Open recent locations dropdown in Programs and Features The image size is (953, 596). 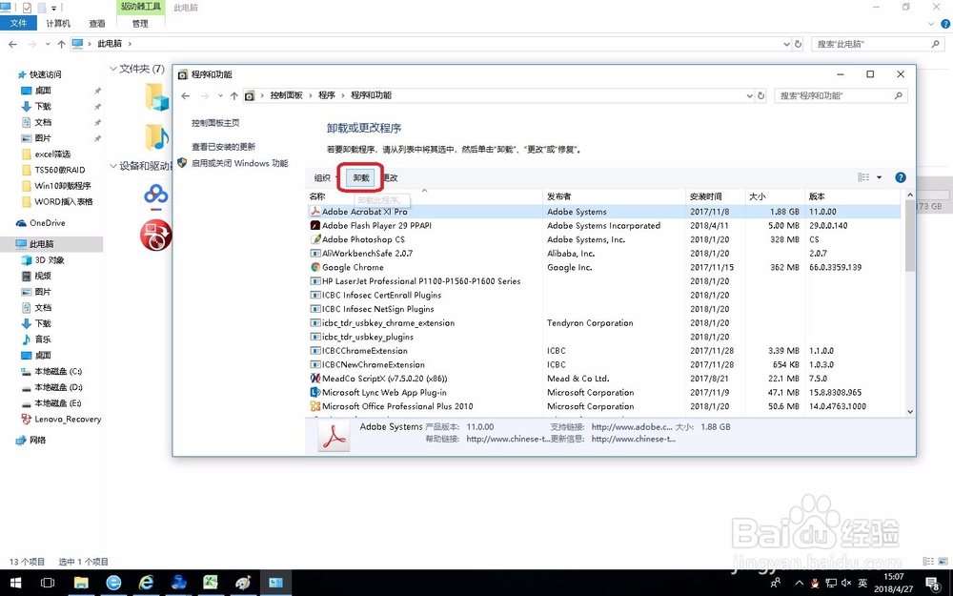[x=220, y=95]
